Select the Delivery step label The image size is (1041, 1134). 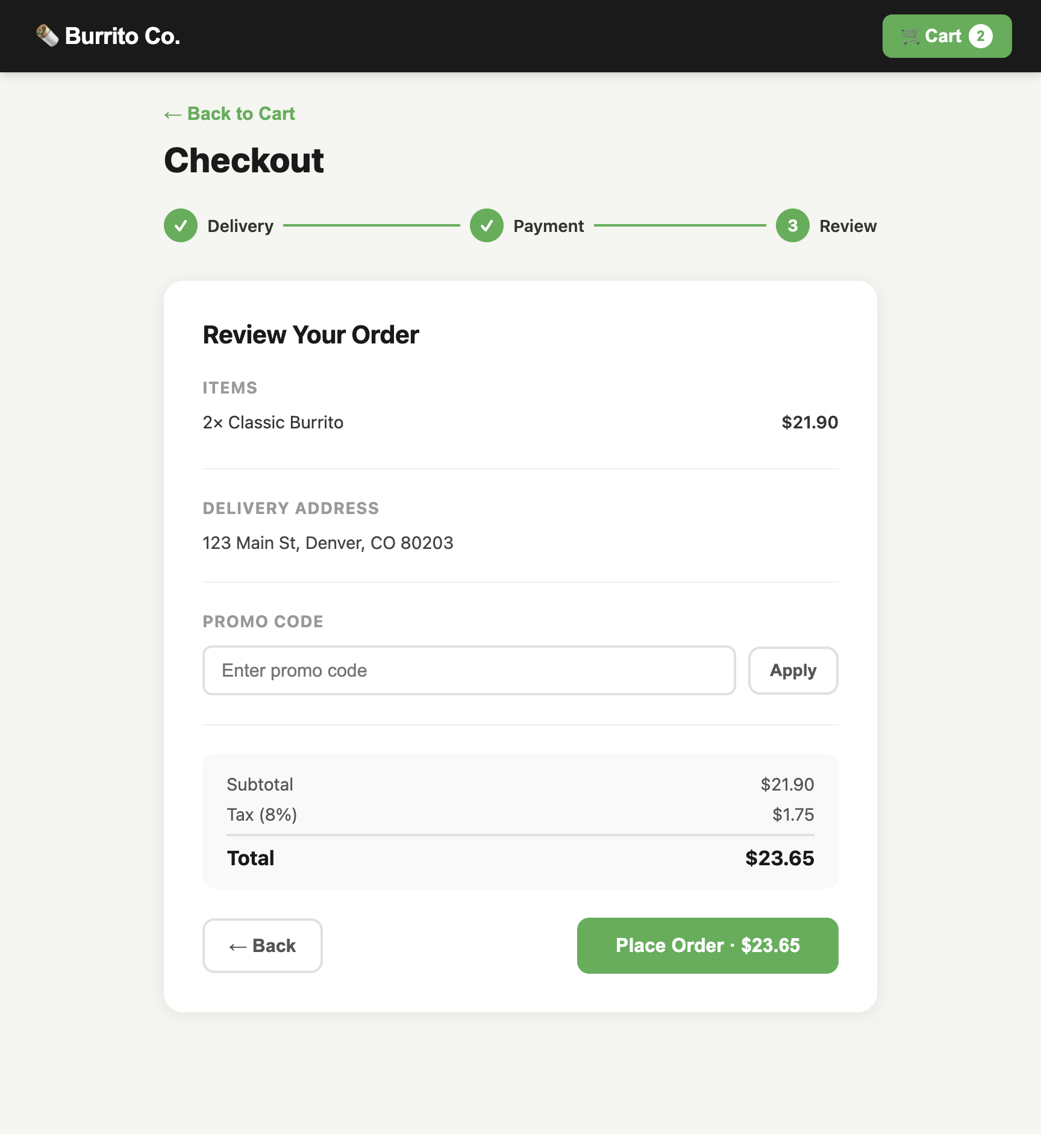[x=240, y=226]
